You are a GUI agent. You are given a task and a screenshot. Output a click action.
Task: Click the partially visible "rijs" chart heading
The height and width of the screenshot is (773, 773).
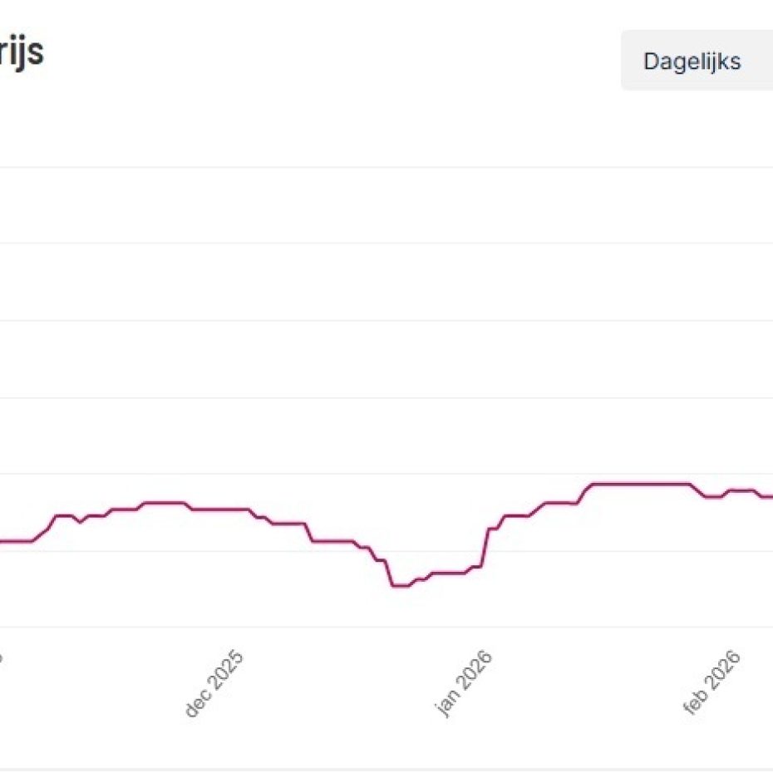point(22,53)
